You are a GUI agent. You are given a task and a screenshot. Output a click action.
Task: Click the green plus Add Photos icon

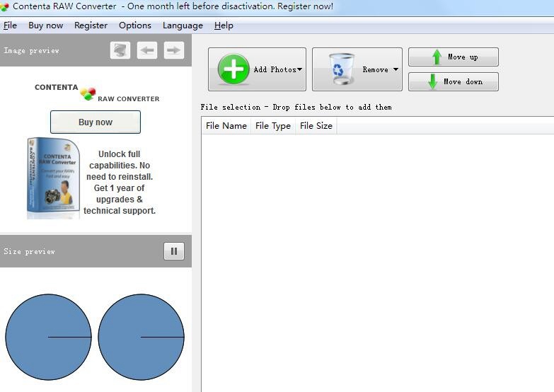pyautogui.click(x=233, y=69)
